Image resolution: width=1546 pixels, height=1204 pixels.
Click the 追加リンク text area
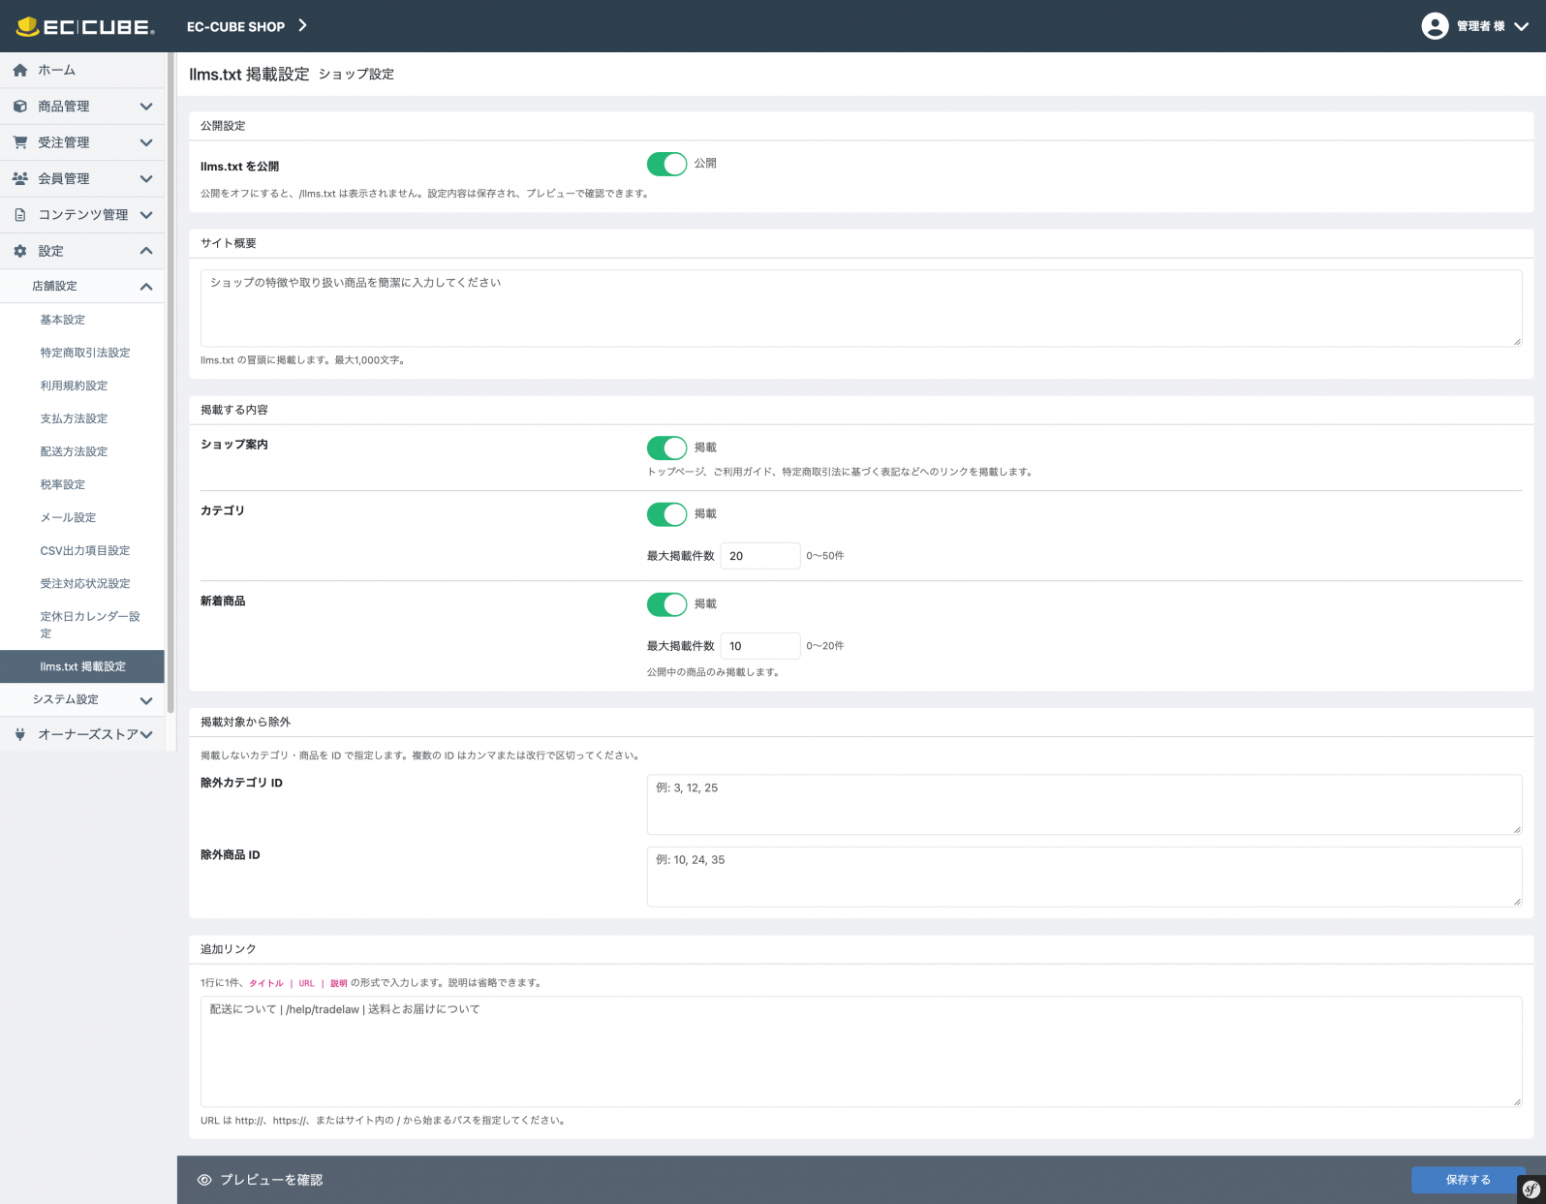tap(861, 1052)
